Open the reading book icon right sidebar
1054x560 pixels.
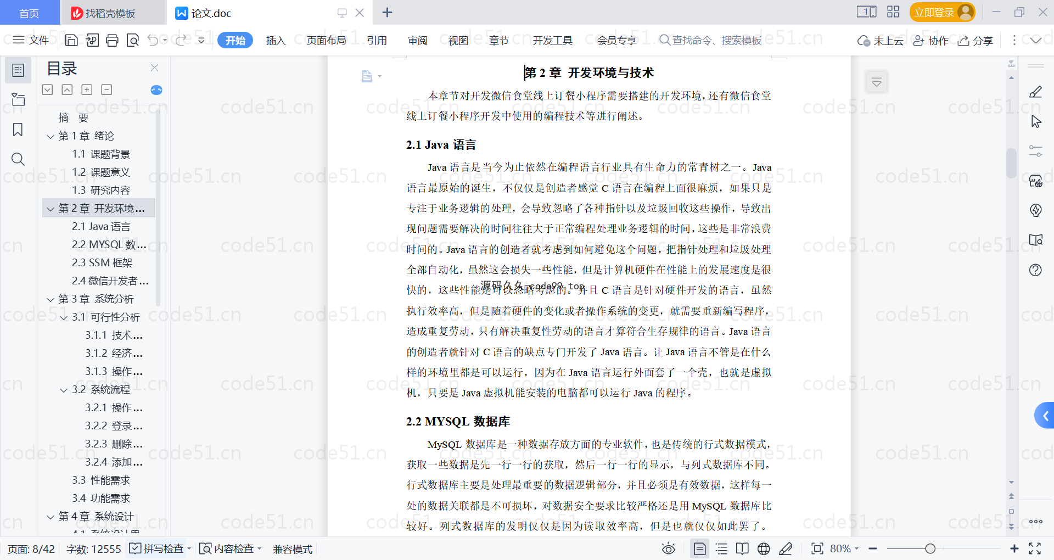click(x=1036, y=240)
